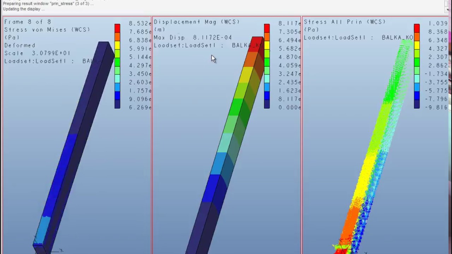Pick the red band of displacement legend
Viewport: 452px width, 254px height.
[267, 28]
